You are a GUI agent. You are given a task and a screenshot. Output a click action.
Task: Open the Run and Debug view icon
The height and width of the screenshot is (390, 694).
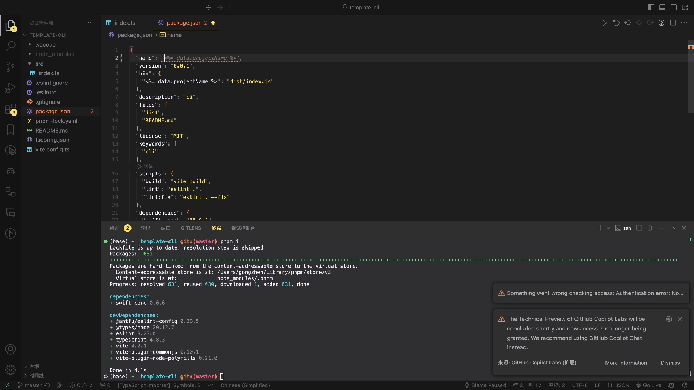10,88
